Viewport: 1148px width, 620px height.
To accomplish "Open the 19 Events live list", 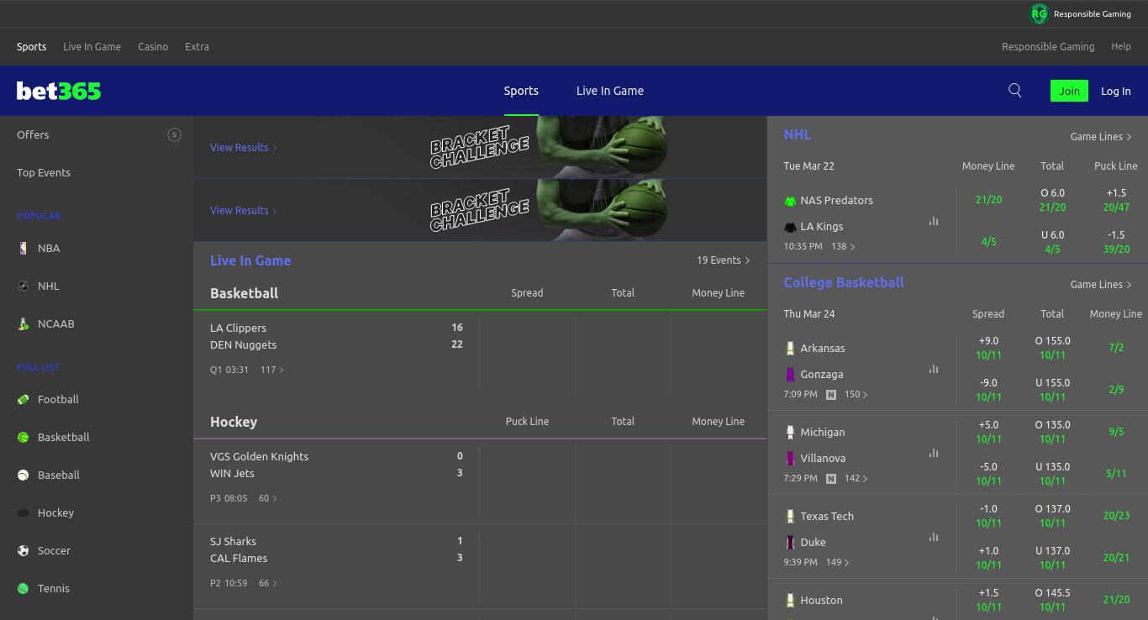I will click(724, 260).
